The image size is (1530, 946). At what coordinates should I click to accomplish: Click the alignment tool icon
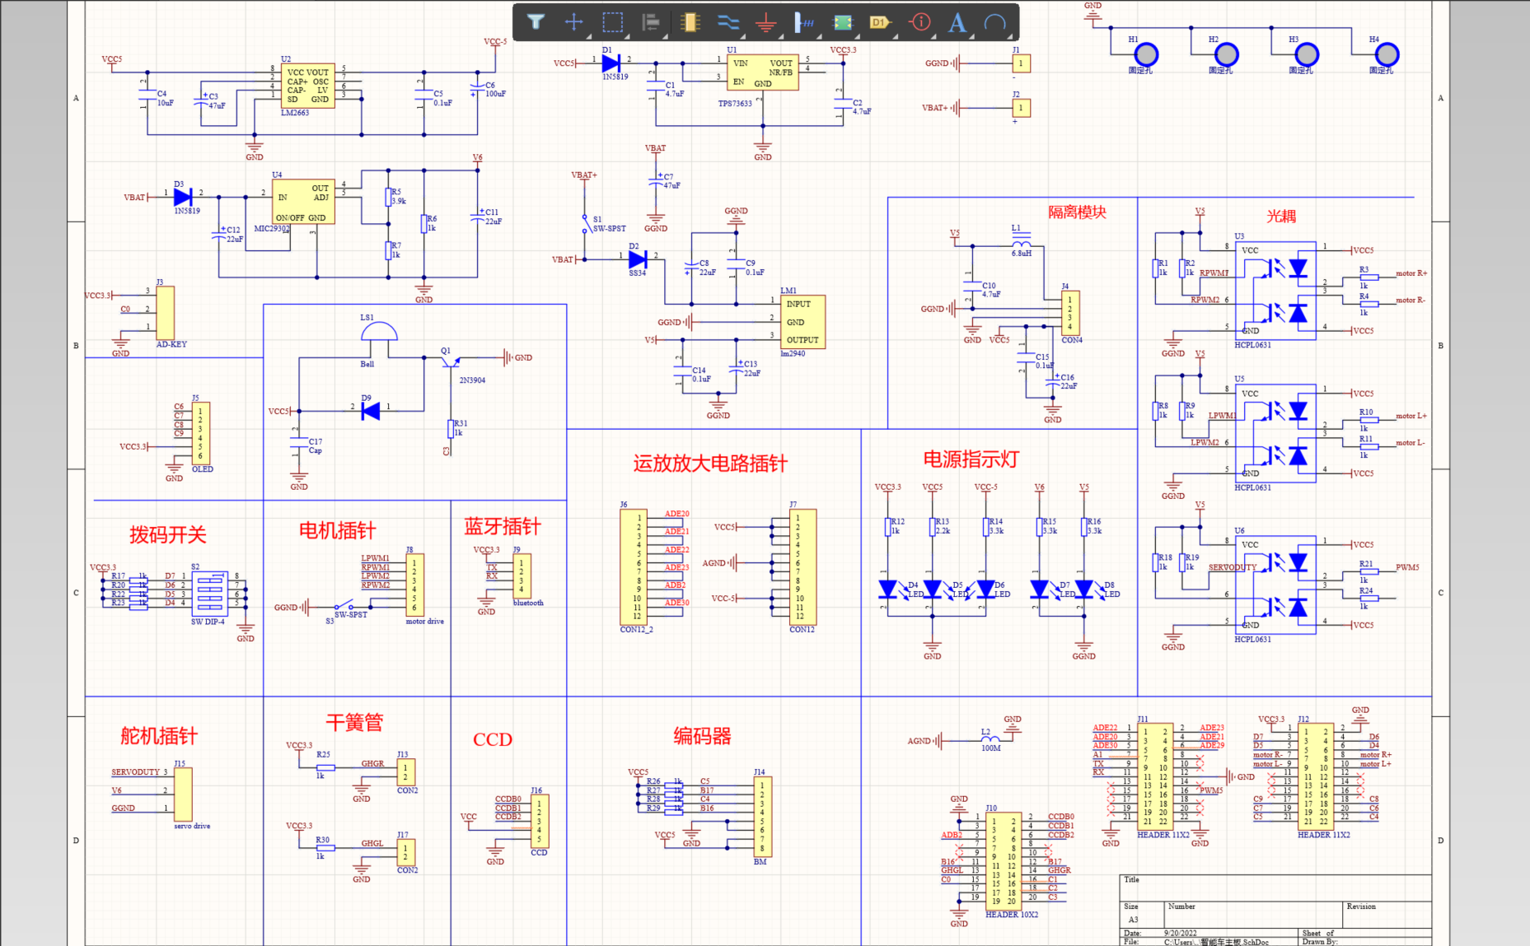pyautogui.click(x=649, y=22)
